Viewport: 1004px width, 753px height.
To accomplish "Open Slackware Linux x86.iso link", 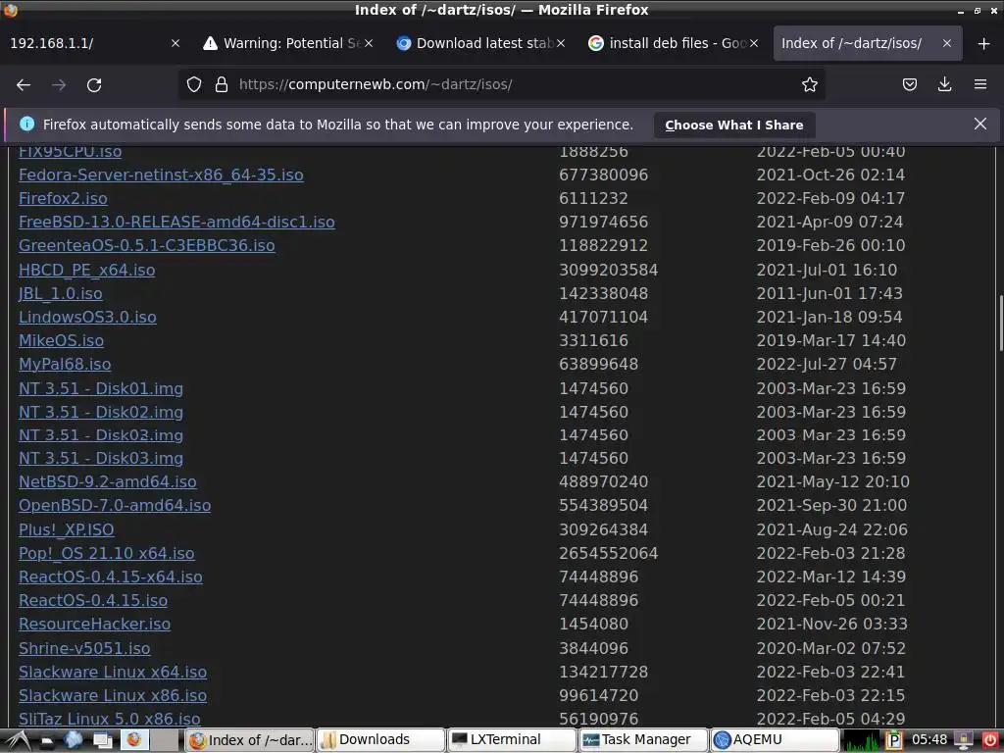I will click(x=113, y=695).
